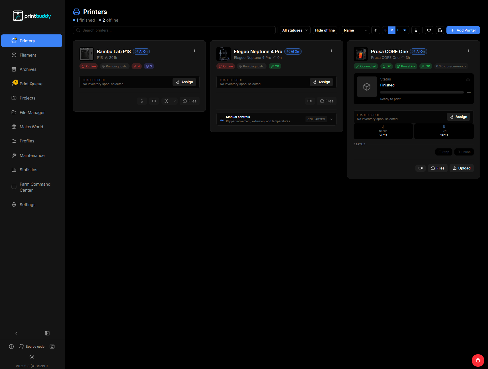Toggle AI On for Elegoo Neptune 4 Pro
This screenshot has height=369, width=488.
coord(293,51)
